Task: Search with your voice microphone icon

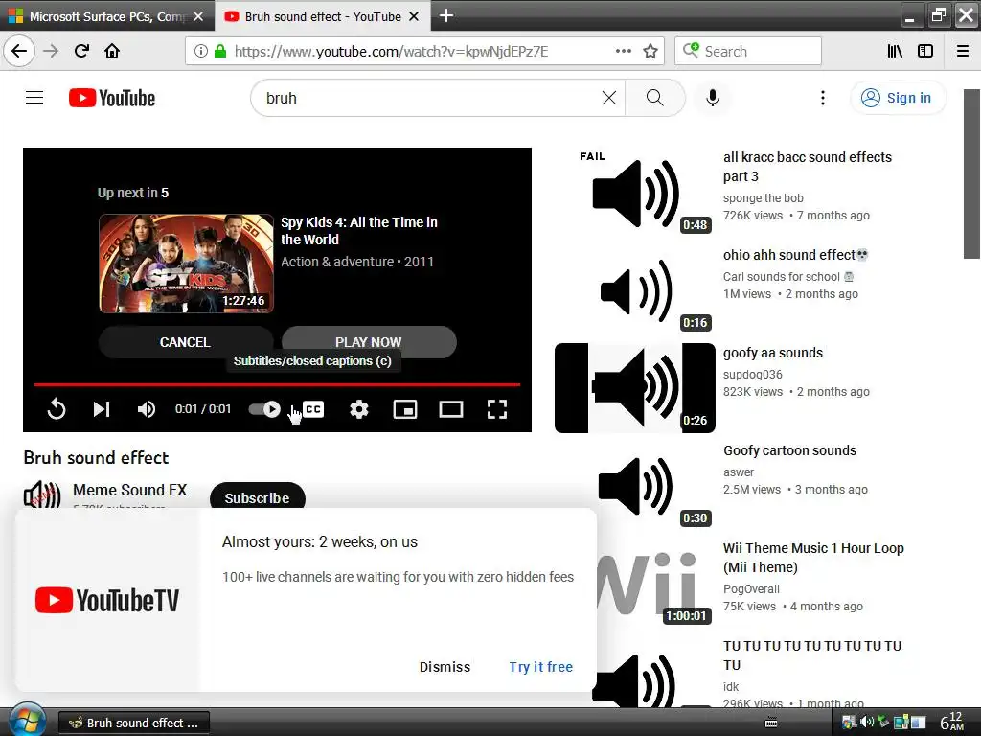Action: coord(712,98)
